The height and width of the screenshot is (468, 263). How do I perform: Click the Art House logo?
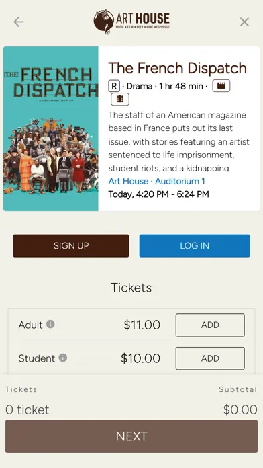131,22
